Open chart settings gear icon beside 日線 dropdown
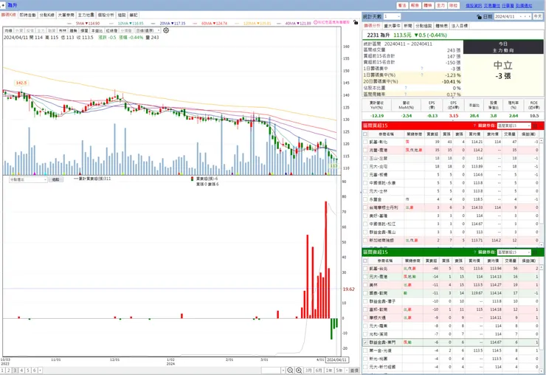546x375 pixels. [x=166, y=30]
